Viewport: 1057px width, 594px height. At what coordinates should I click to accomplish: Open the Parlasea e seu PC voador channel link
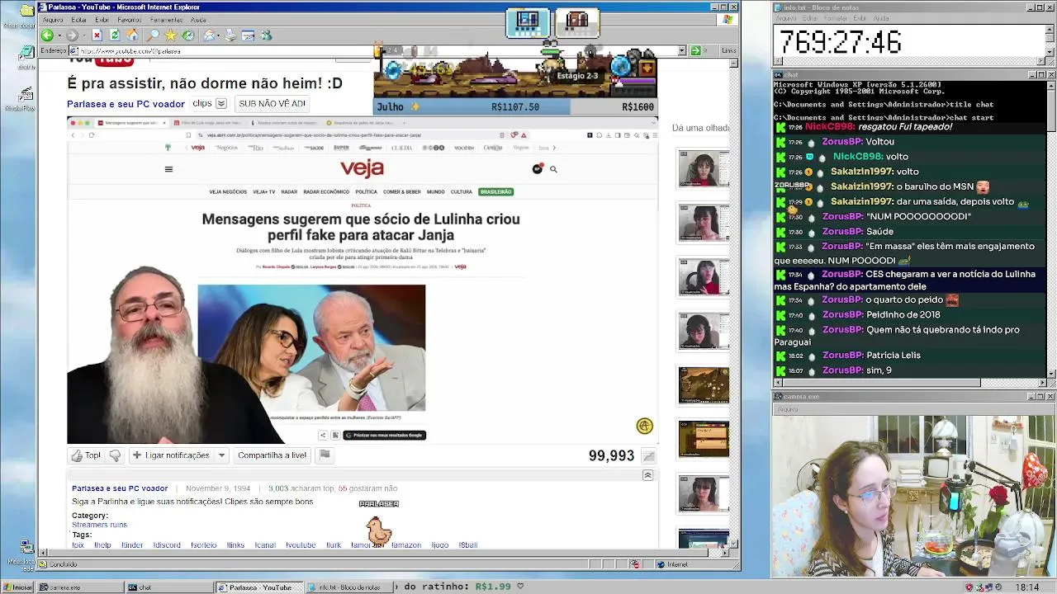pos(126,104)
